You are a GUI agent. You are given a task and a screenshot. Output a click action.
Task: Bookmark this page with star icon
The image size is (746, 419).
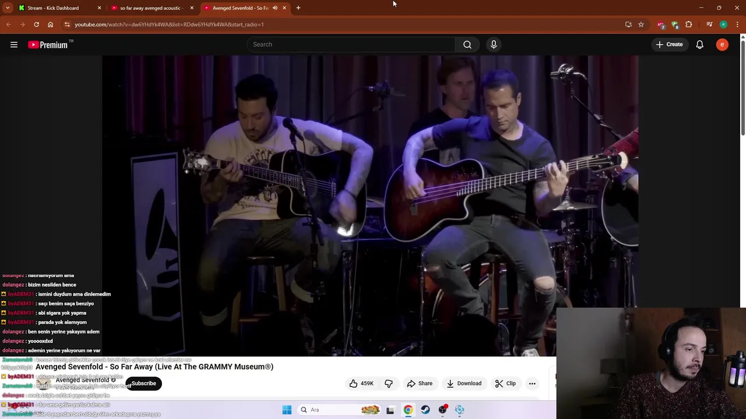(x=641, y=24)
